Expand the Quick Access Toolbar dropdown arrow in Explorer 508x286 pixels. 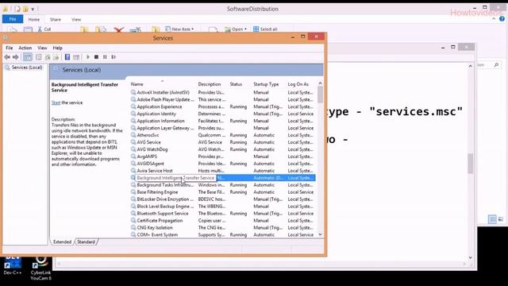33,9
